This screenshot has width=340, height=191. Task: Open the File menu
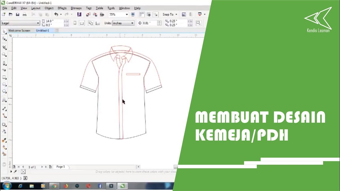pyautogui.click(x=5, y=8)
